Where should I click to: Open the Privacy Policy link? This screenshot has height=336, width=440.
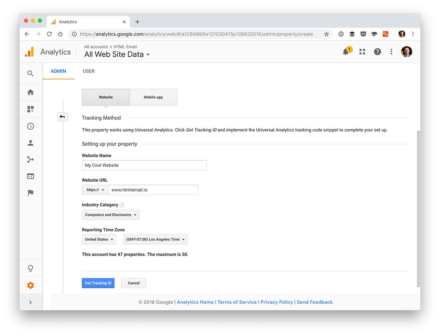(277, 302)
